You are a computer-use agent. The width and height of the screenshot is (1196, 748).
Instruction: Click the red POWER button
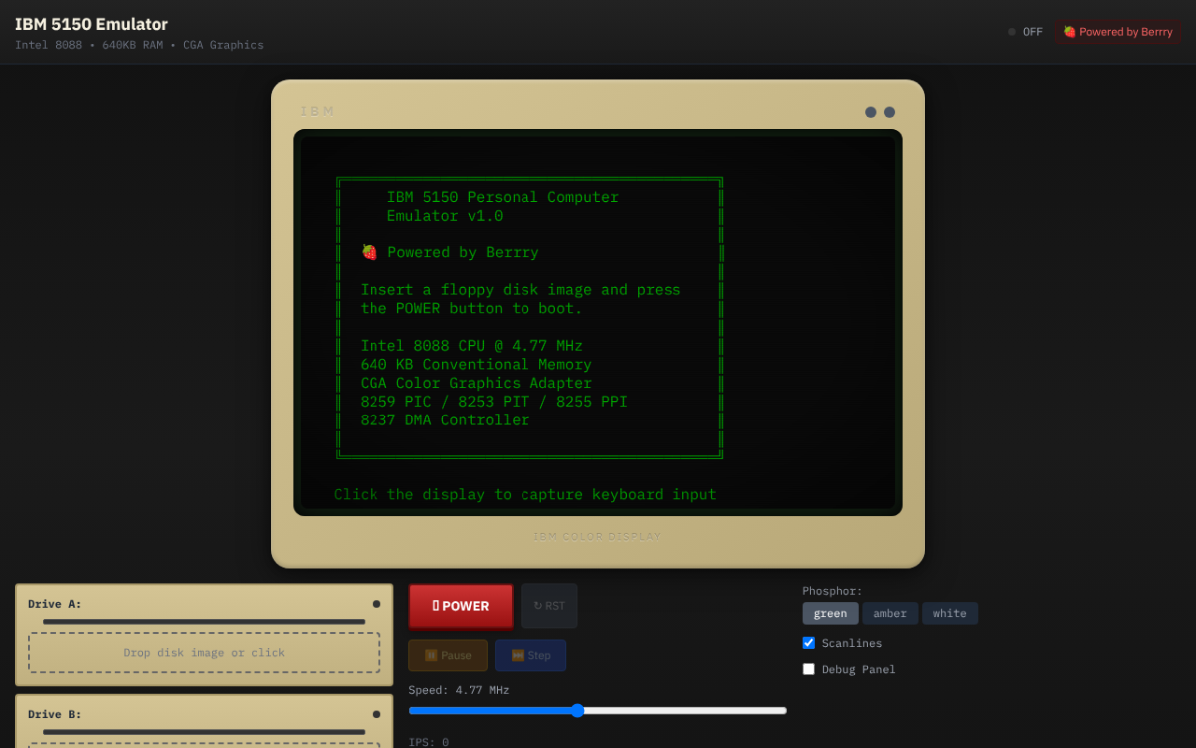[x=461, y=606]
